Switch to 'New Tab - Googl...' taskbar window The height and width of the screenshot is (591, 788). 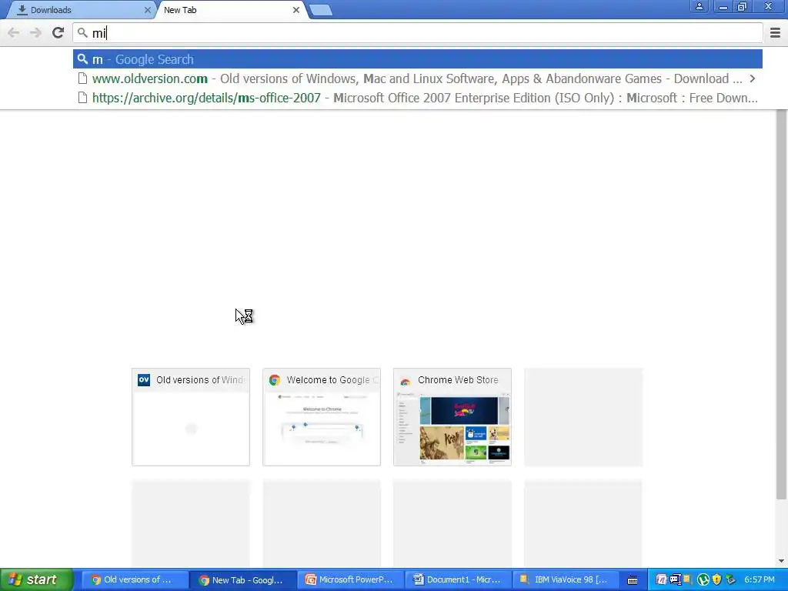click(242, 580)
